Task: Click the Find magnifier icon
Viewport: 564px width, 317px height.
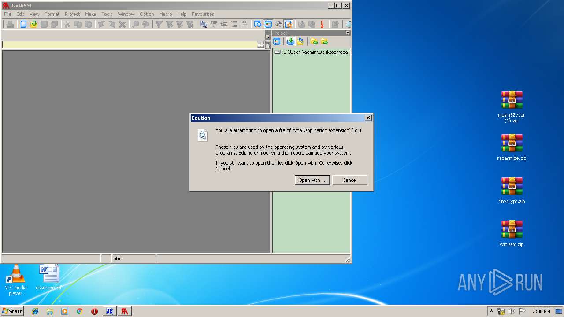Action: (136, 24)
